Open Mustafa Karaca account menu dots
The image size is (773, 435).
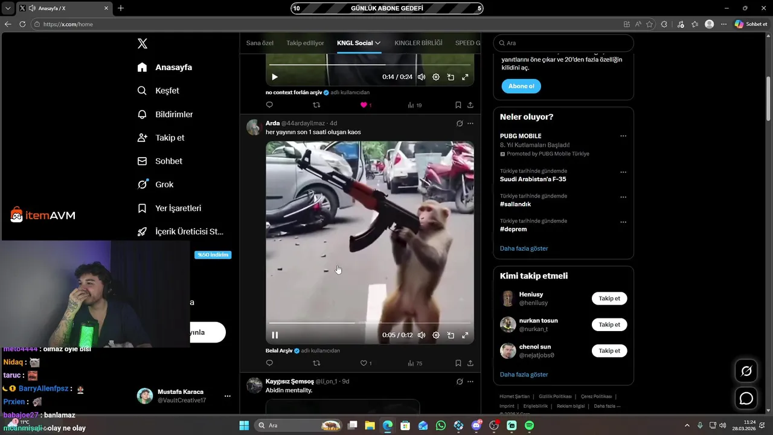pyautogui.click(x=228, y=396)
